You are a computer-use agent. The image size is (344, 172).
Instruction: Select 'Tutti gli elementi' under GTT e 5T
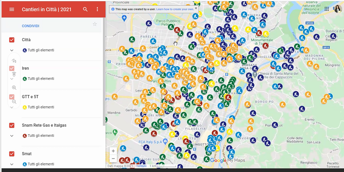(41, 107)
